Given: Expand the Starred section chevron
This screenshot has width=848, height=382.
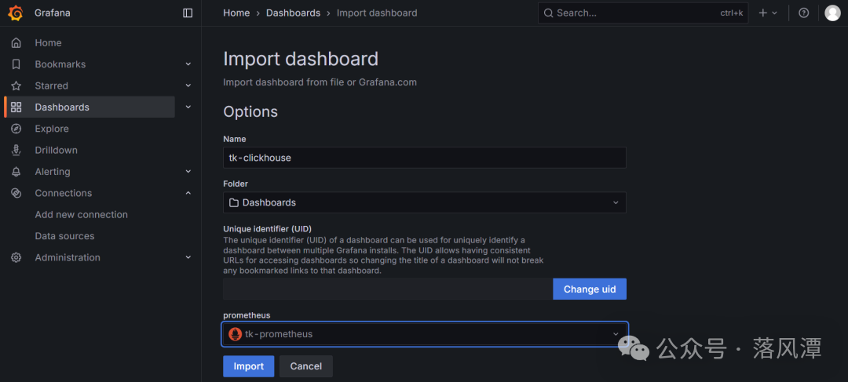Looking at the screenshot, I should (x=188, y=85).
